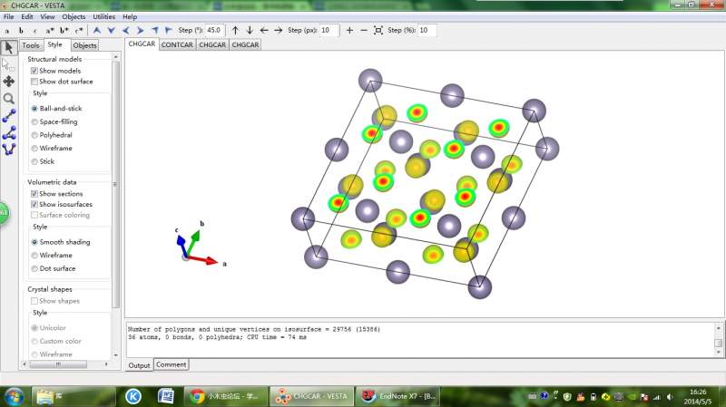Screen dimensions: 726x407
Task: View along the a* reciprocal axis
Action: (x=50, y=31)
